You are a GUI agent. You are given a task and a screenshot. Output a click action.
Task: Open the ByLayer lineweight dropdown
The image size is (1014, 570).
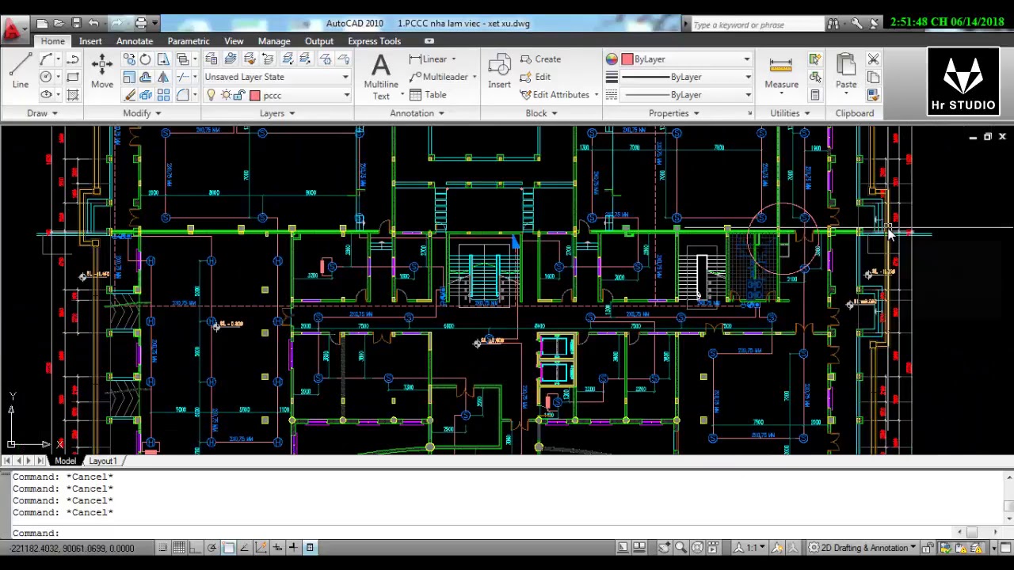coord(686,77)
